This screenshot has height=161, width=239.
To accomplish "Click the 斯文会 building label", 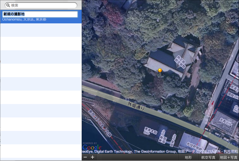I will (x=180, y=62).
